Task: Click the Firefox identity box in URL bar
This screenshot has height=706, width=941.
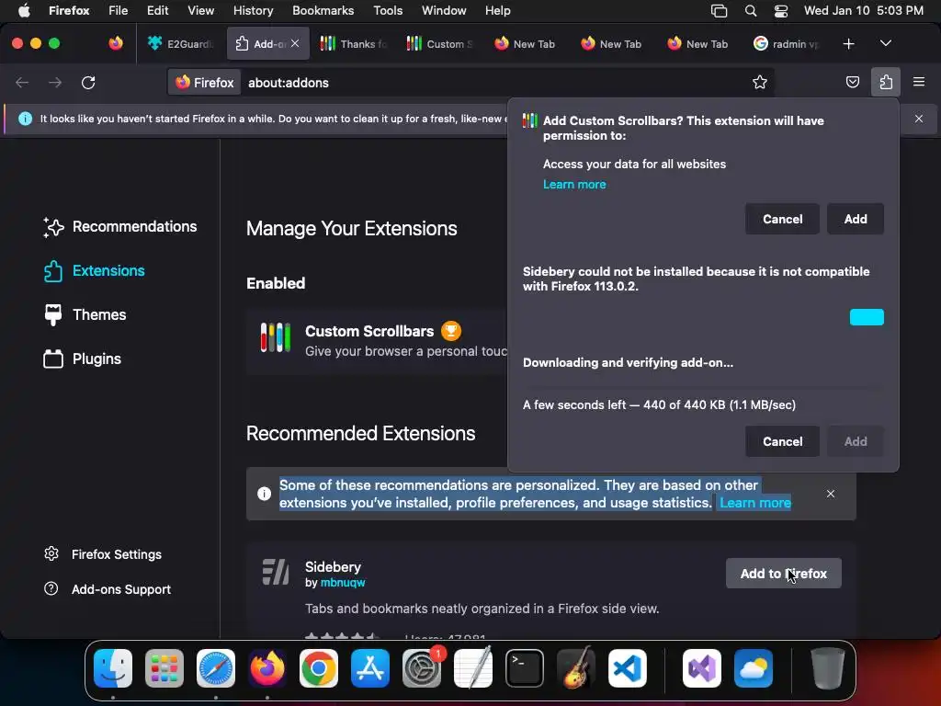Action: (x=205, y=82)
